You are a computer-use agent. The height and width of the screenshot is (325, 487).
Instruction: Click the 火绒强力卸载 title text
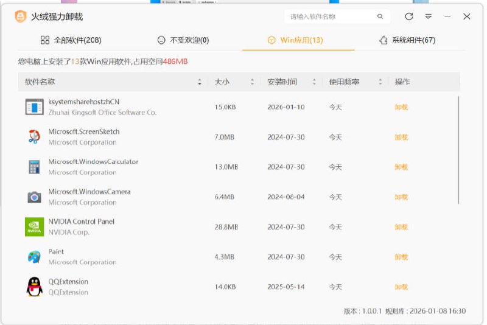coord(57,16)
